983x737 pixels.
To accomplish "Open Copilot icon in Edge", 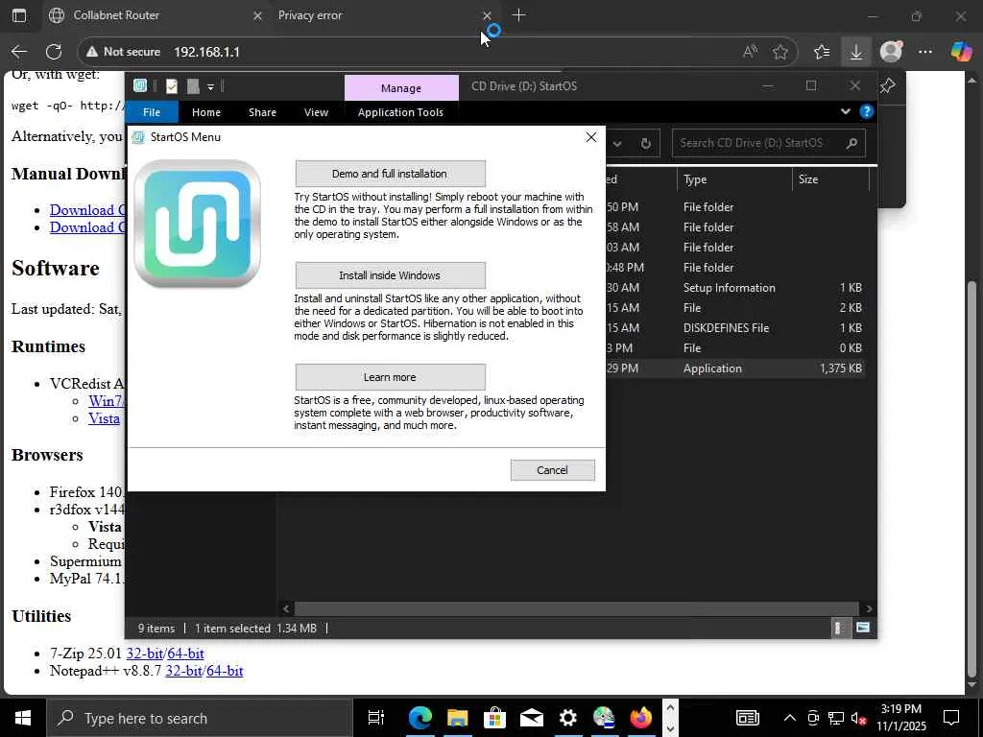I will point(960,52).
